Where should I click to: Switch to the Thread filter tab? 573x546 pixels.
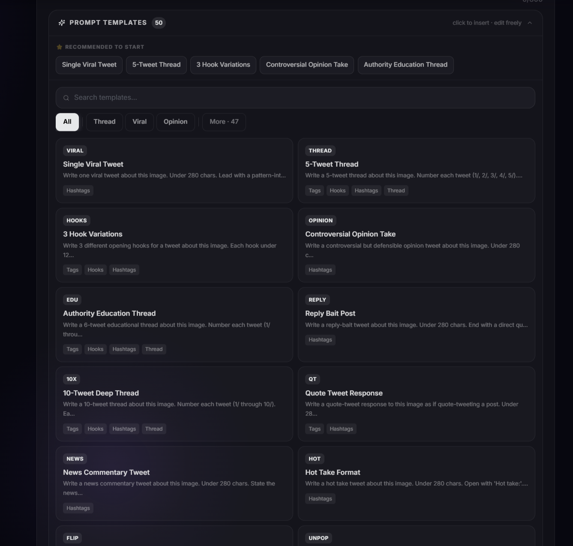click(x=105, y=122)
